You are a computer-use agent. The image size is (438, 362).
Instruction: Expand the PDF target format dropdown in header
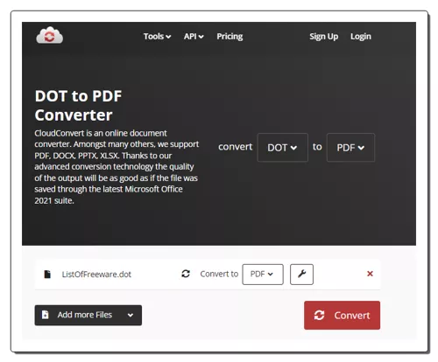350,148
